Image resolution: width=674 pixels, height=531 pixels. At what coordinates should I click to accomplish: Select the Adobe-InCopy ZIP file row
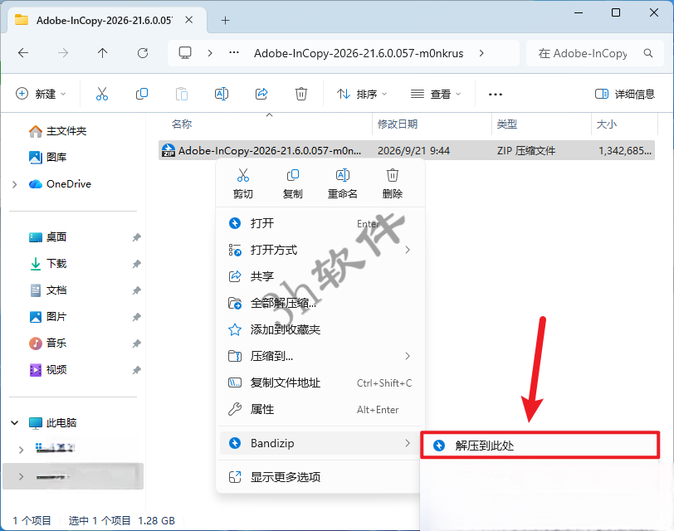(x=407, y=150)
